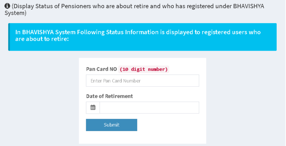Click the "Pan Card NO" label
This screenshot has height=146, width=286.
[x=102, y=69]
